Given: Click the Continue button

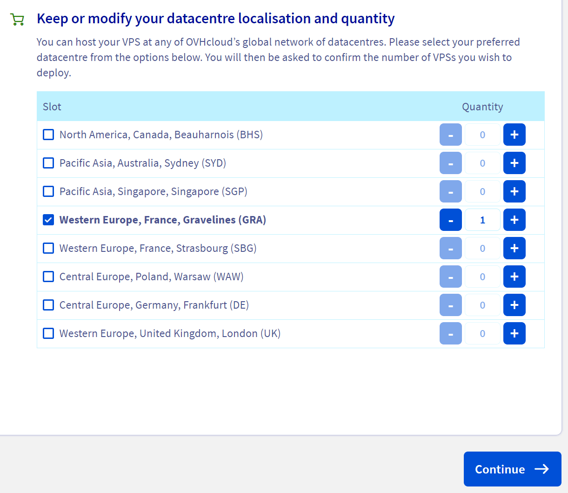Looking at the screenshot, I should pyautogui.click(x=512, y=469).
